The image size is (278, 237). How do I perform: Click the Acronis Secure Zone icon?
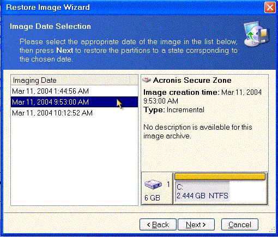click(147, 80)
